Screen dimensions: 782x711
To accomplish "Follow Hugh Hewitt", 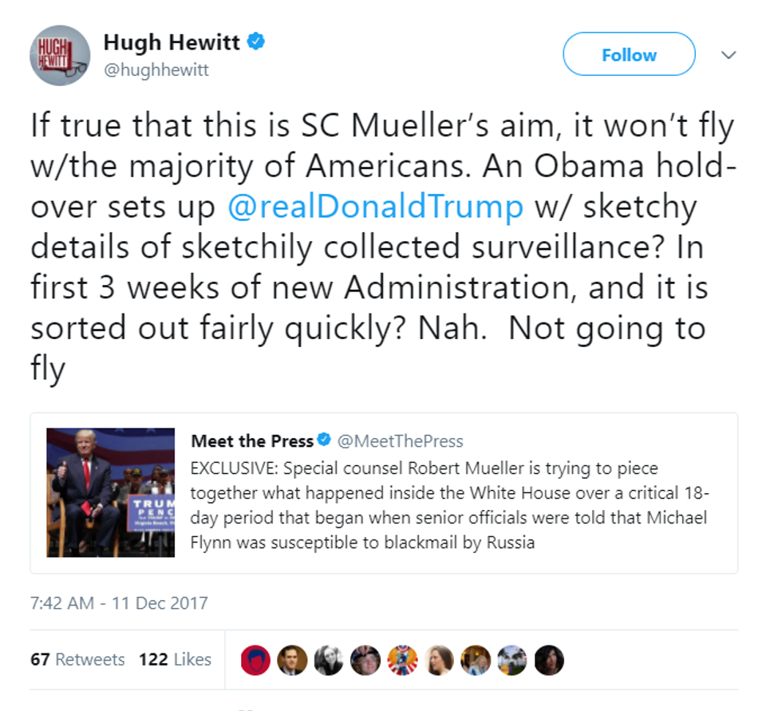I will 629,54.
